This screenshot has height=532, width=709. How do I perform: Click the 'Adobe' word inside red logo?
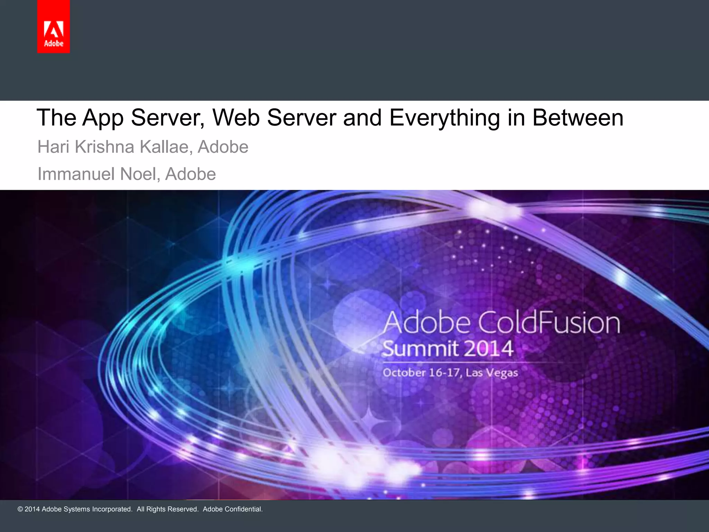click(x=54, y=44)
